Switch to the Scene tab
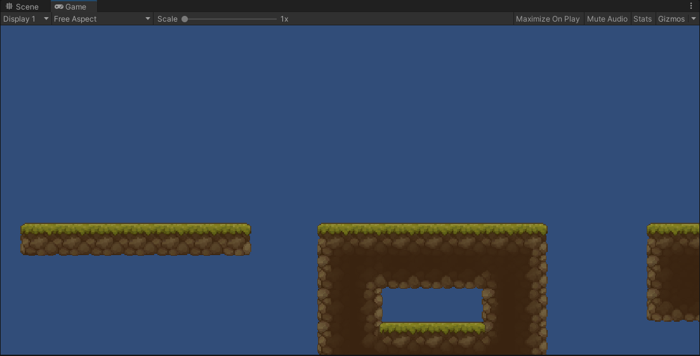The width and height of the screenshot is (700, 356). click(22, 6)
